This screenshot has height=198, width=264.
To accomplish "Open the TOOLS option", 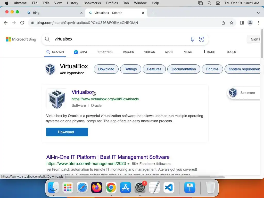I will tap(231, 52).
